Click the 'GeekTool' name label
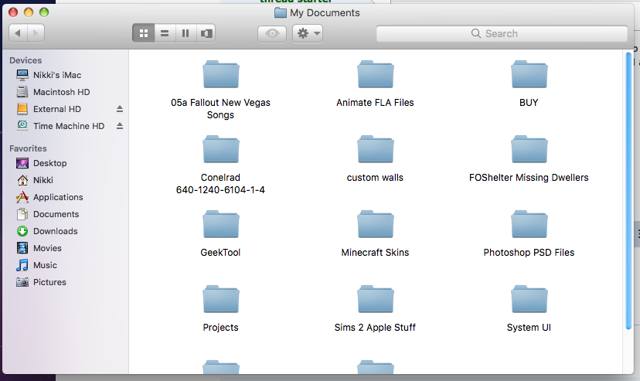The height and width of the screenshot is (381, 640). click(x=220, y=253)
